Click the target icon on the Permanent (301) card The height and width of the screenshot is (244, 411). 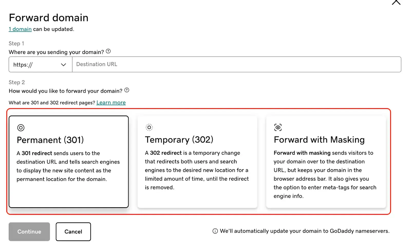[x=21, y=128]
